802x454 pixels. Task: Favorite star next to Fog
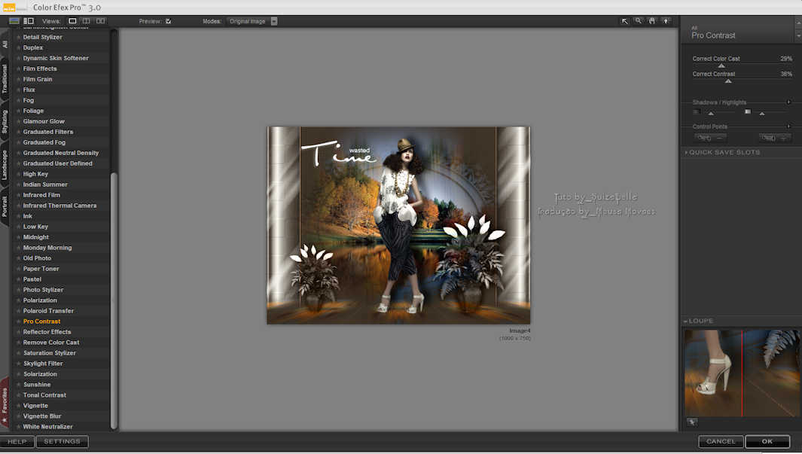[18, 100]
